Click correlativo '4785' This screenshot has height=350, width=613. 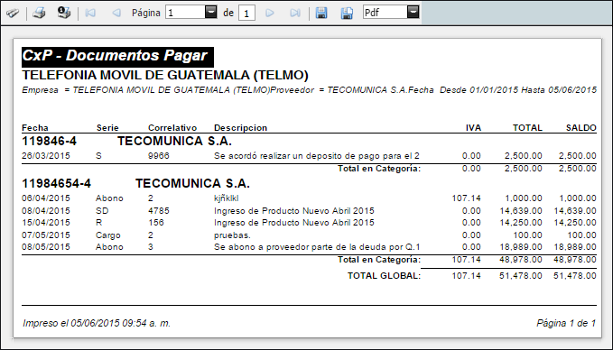point(159,211)
